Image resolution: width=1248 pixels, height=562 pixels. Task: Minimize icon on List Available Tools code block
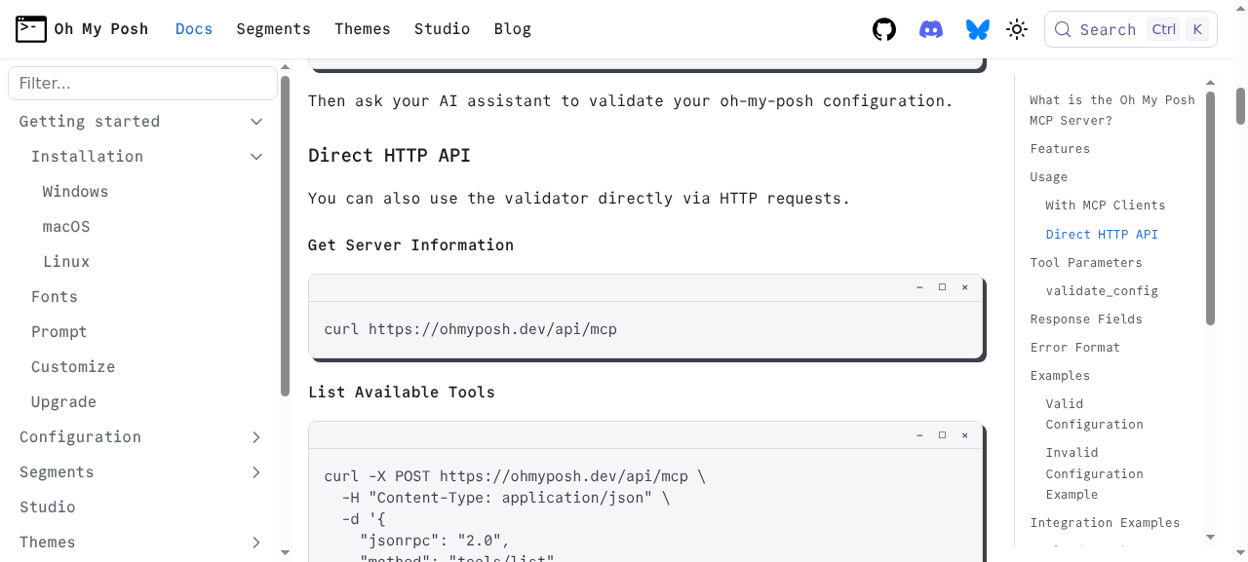919,435
